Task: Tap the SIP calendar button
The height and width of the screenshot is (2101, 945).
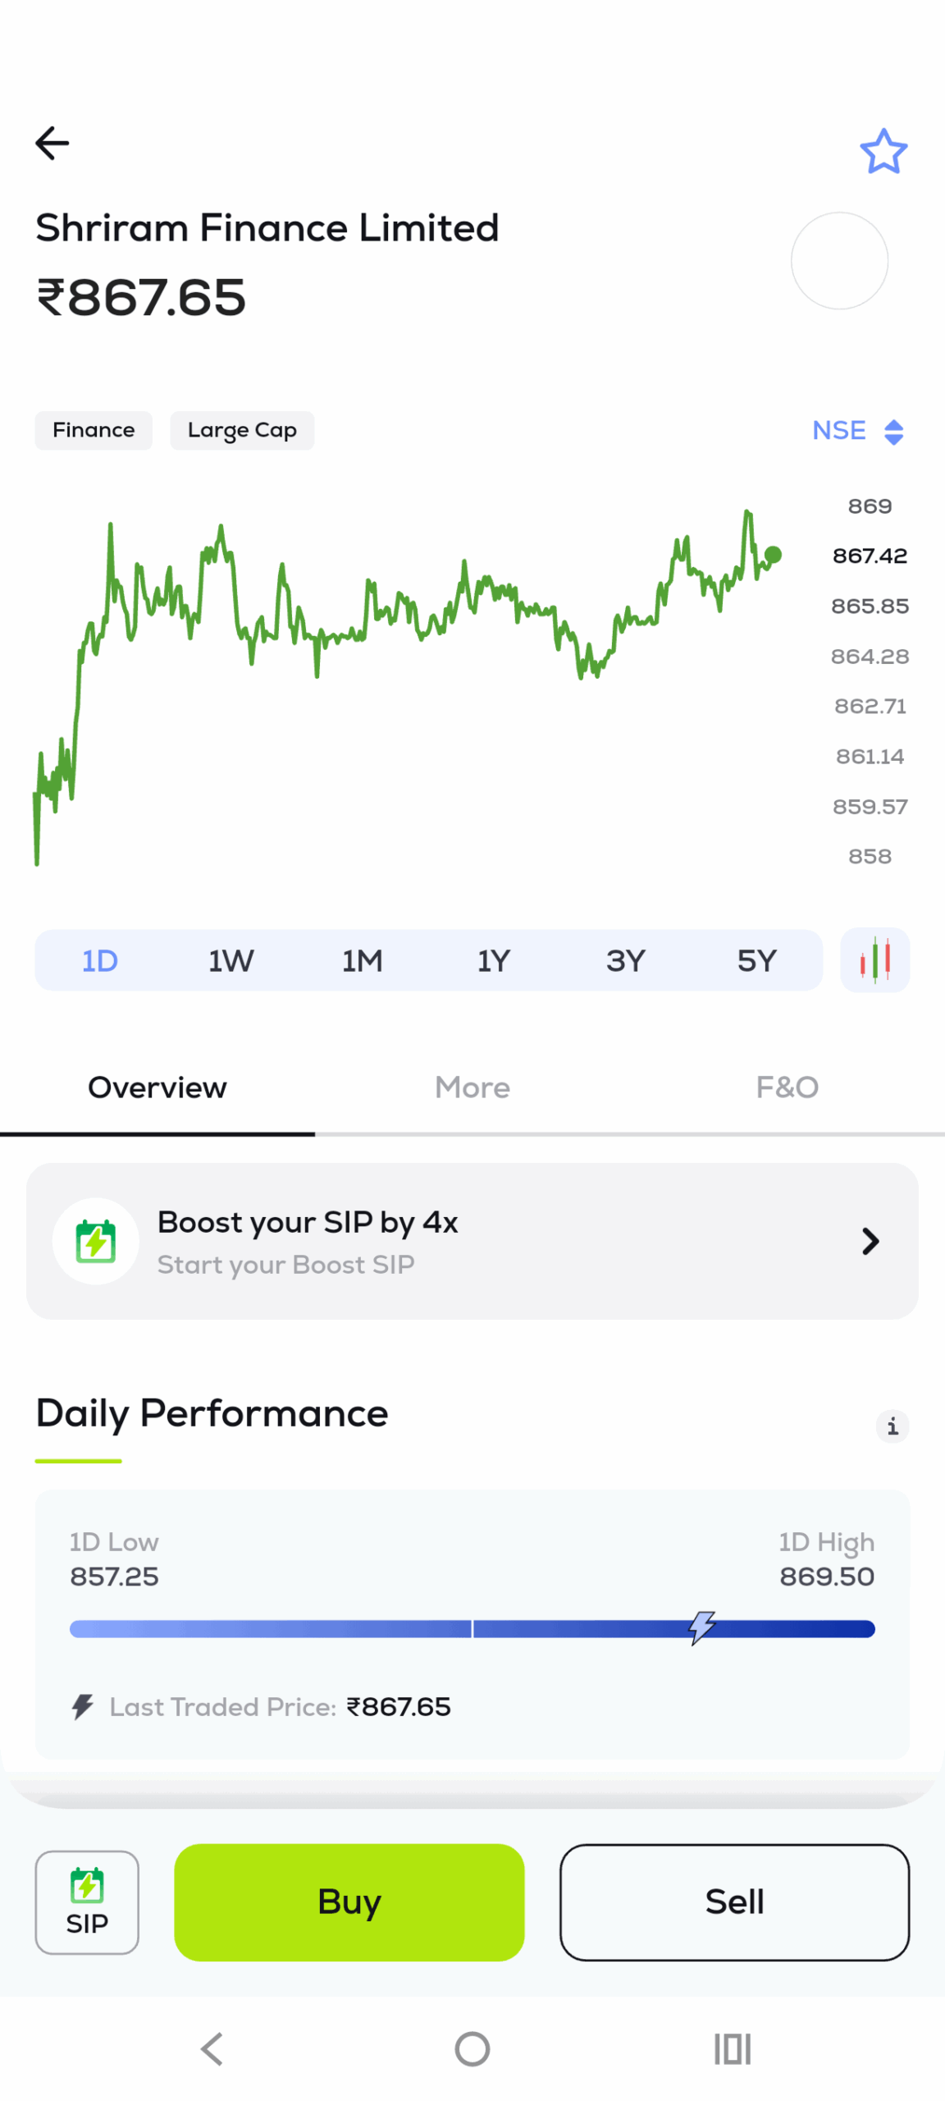Action: (x=87, y=1901)
